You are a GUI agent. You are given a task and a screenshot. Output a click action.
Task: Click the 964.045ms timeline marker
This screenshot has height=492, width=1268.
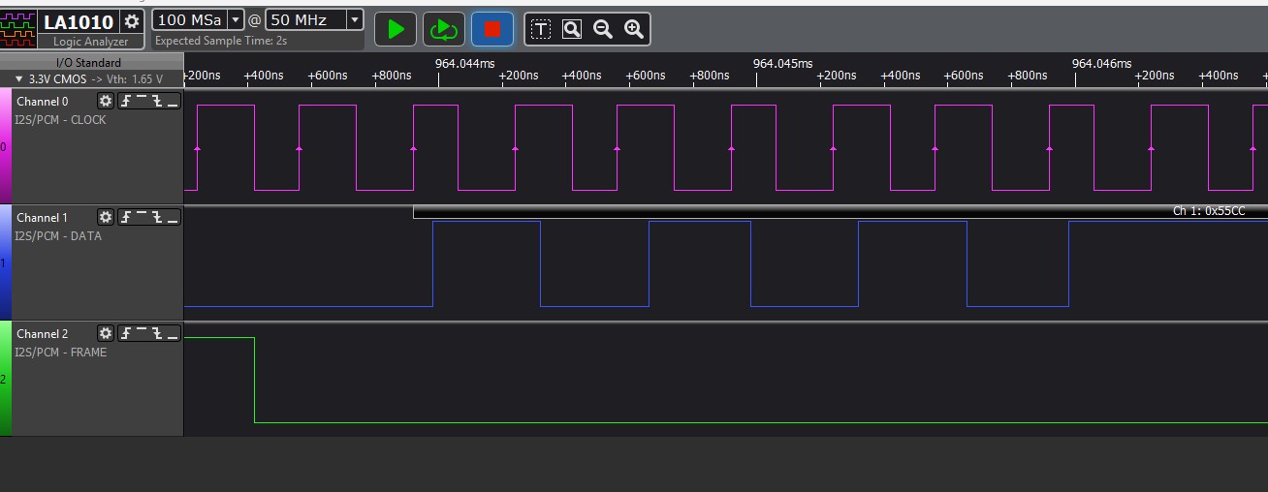coord(782,63)
